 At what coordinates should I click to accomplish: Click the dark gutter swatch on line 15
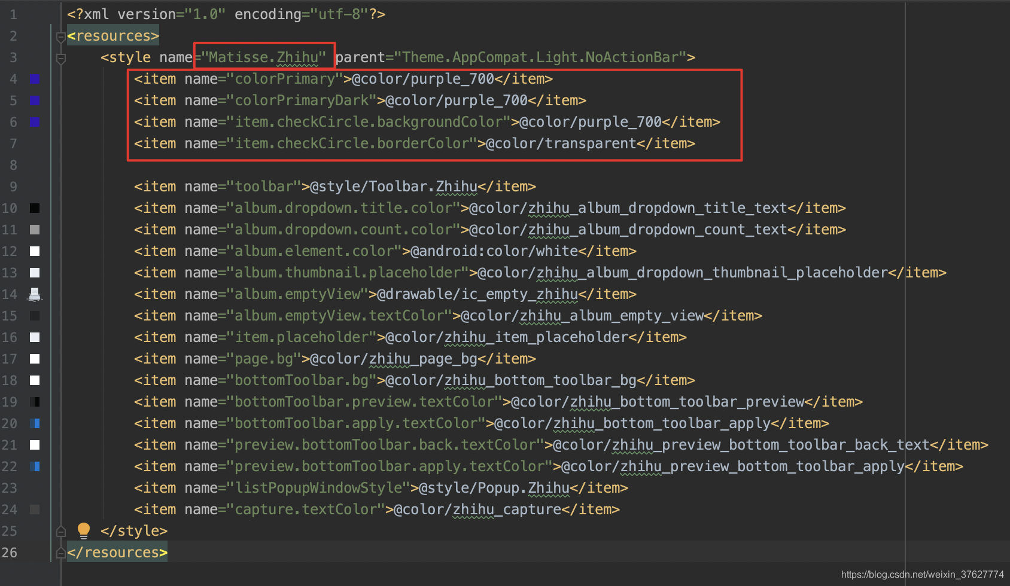pyautogui.click(x=35, y=316)
